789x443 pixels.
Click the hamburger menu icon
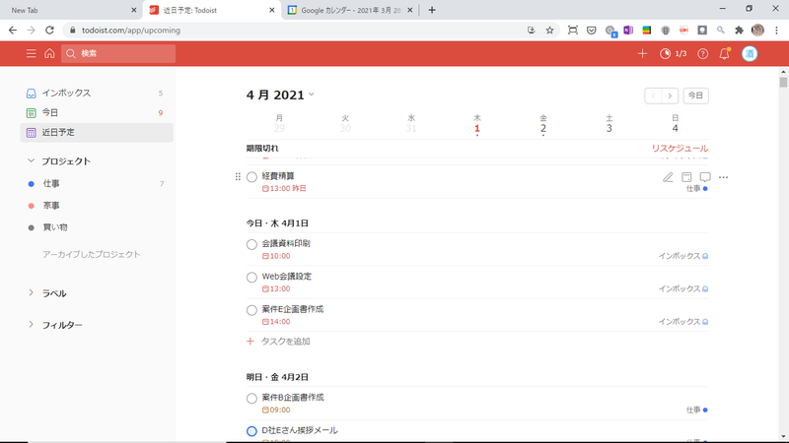(x=32, y=53)
